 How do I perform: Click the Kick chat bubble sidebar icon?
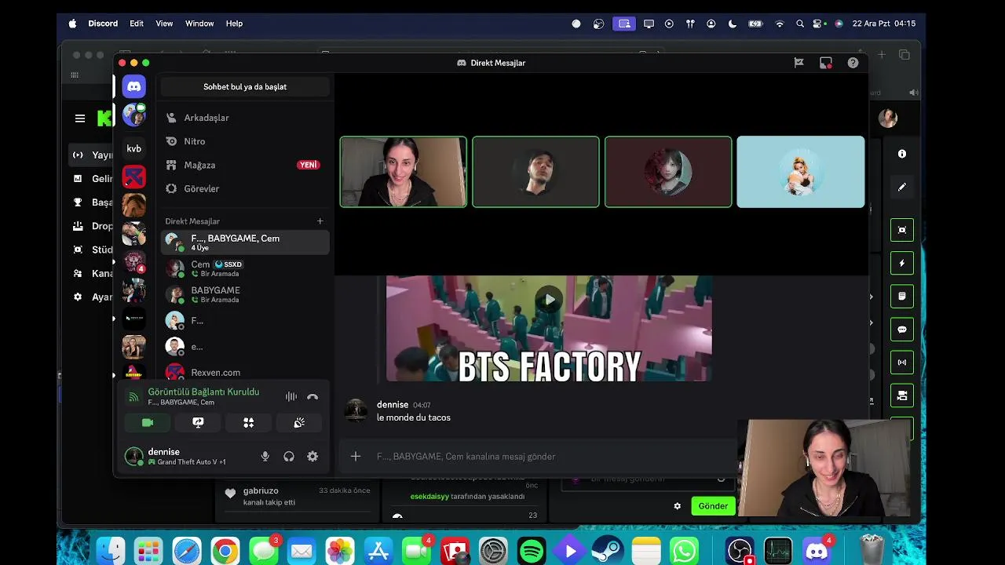coord(902,330)
